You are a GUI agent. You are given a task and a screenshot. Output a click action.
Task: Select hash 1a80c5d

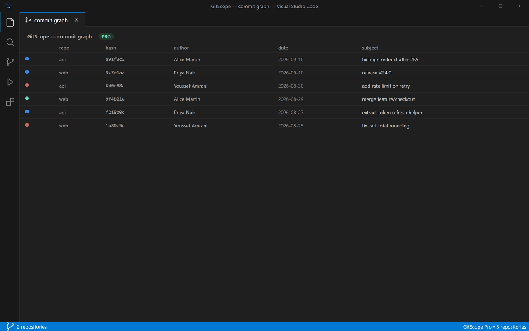115,126
